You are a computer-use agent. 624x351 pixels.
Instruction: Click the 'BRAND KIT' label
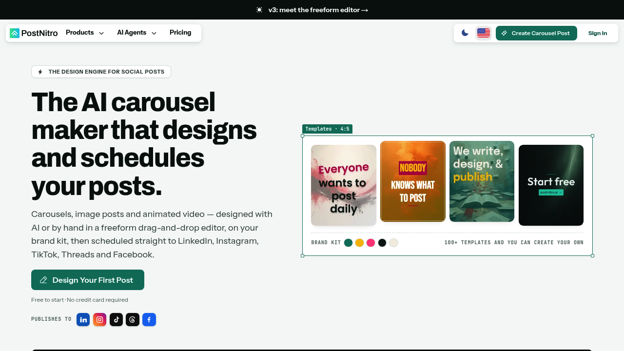[x=326, y=243]
